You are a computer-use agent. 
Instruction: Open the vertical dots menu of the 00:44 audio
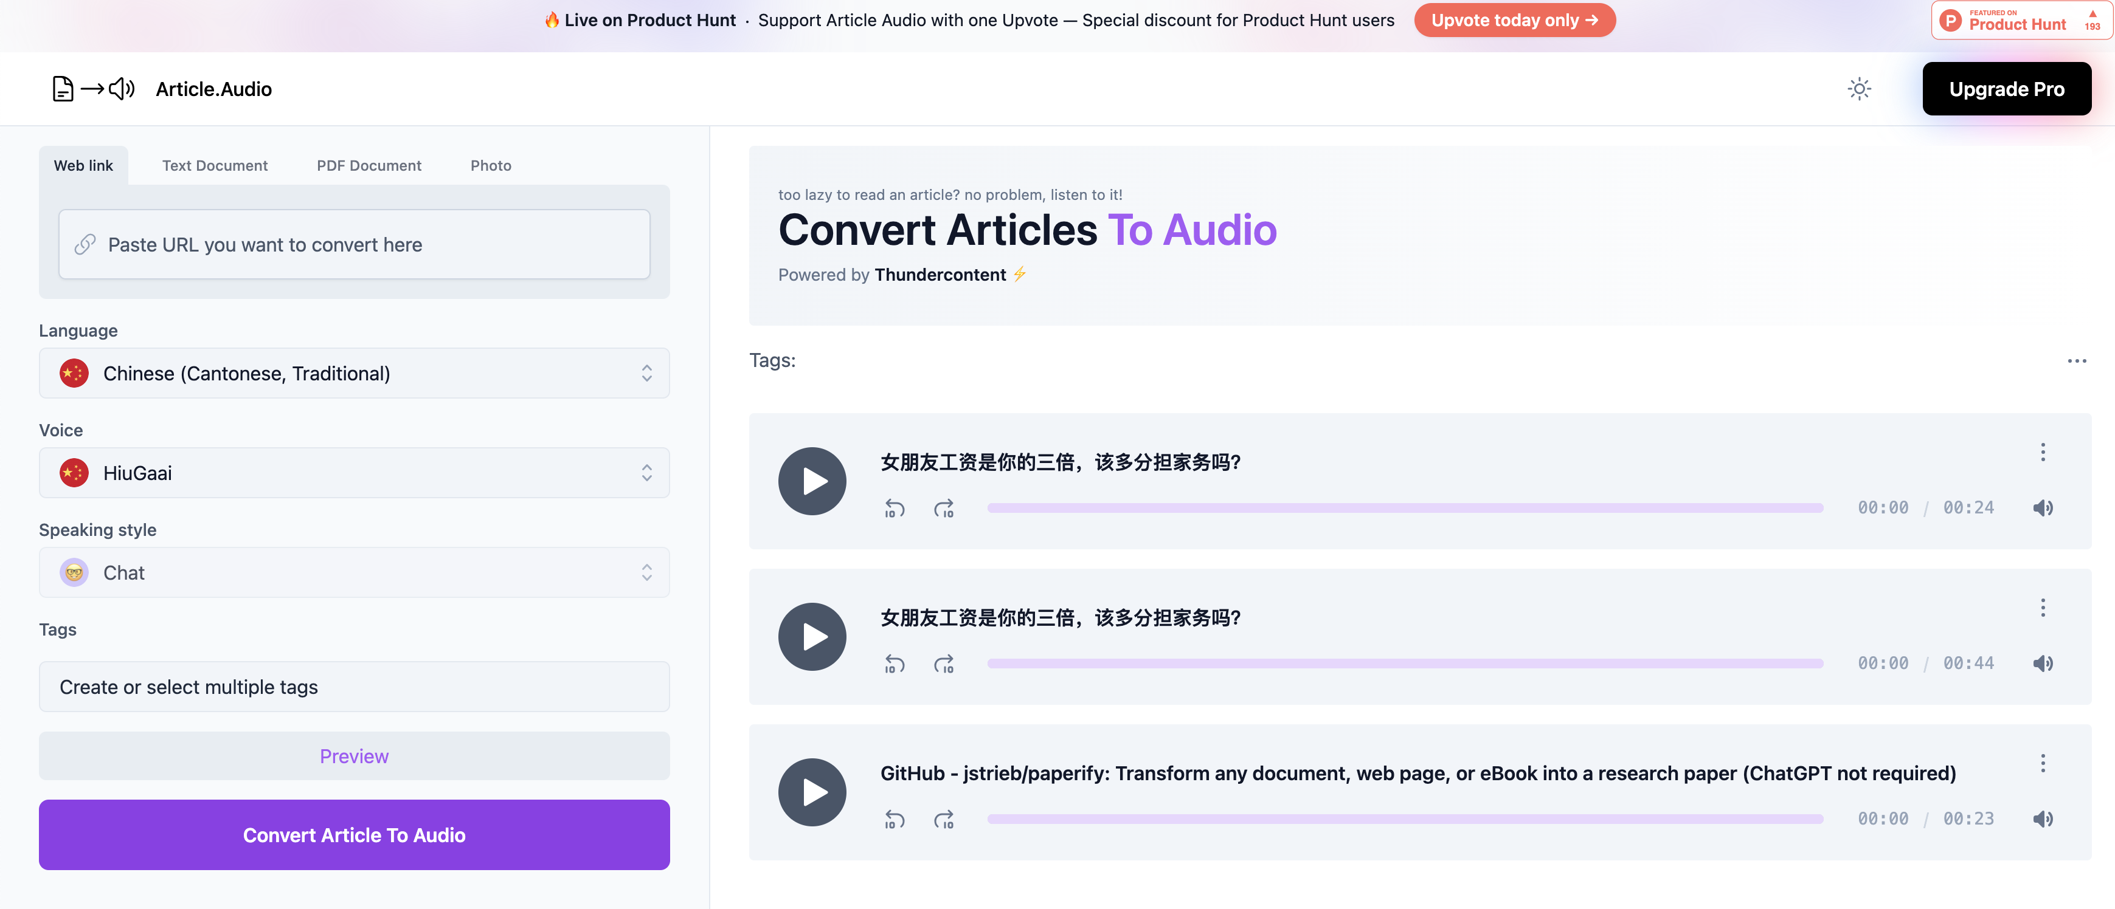point(2043,608)
